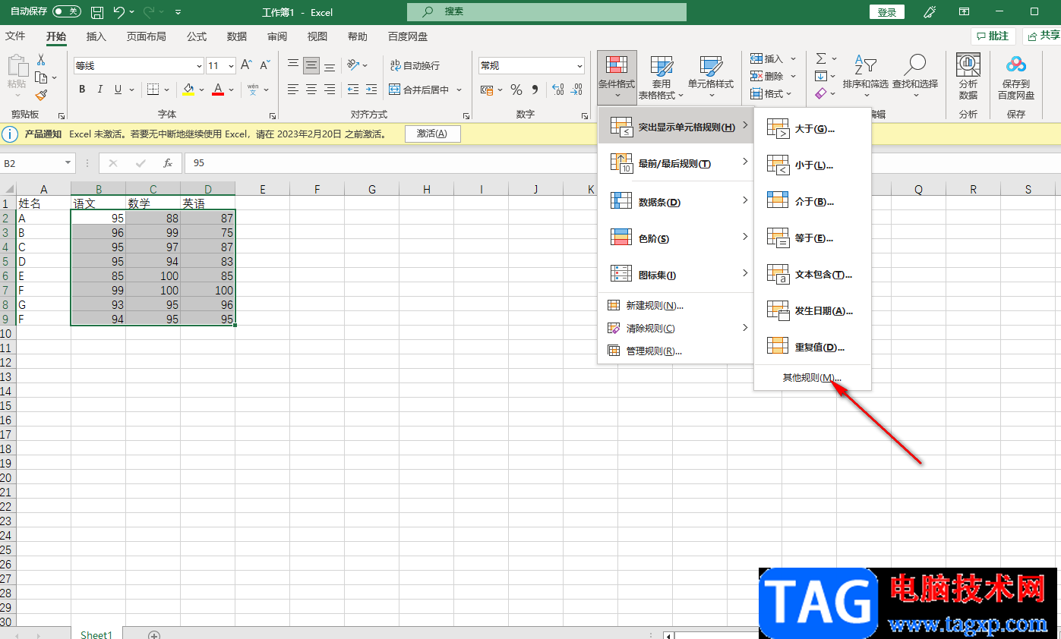Select the Sheet1 worksheet tab
Viewport: 1061px width, 639px height.
[x=96, y=634]
